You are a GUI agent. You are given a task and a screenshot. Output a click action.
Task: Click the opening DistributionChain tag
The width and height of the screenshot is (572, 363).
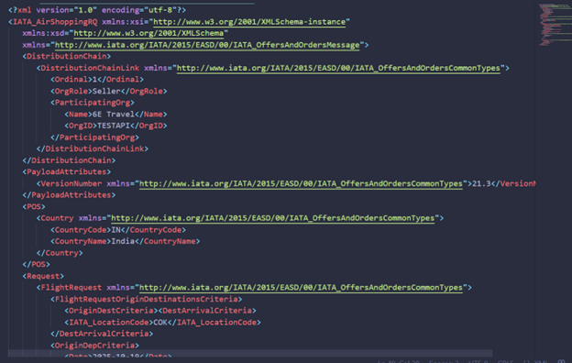click(66, 56)
